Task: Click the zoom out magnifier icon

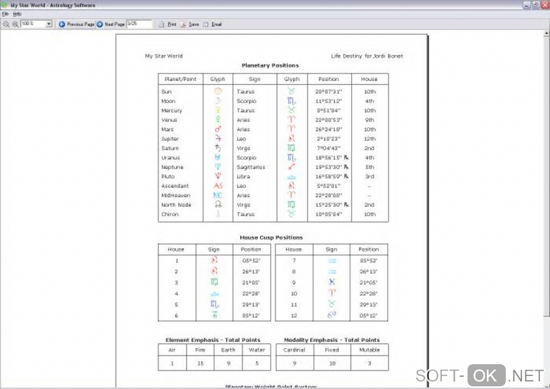Action: pos(6,24)
